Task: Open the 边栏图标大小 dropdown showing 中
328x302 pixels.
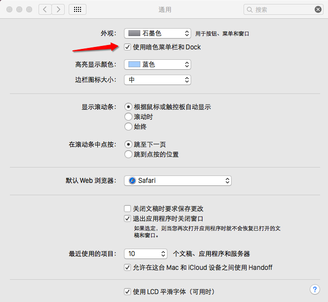Action: tap(158, 80)
